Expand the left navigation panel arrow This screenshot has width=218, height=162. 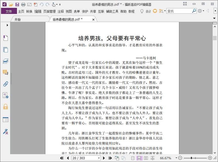(x=7, y=25)
